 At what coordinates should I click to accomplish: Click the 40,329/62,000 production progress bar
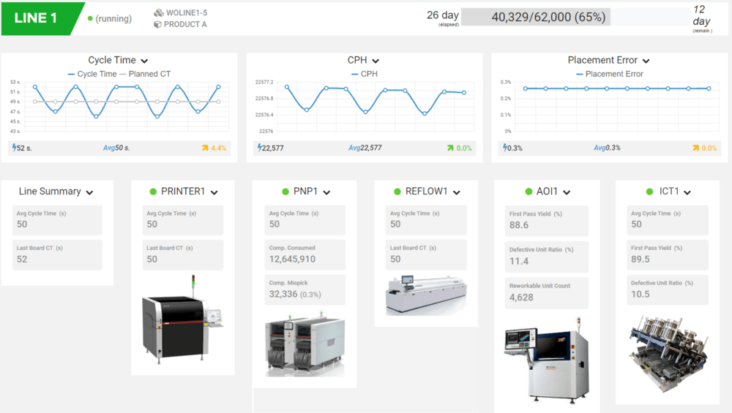click(x=576, y=18)
